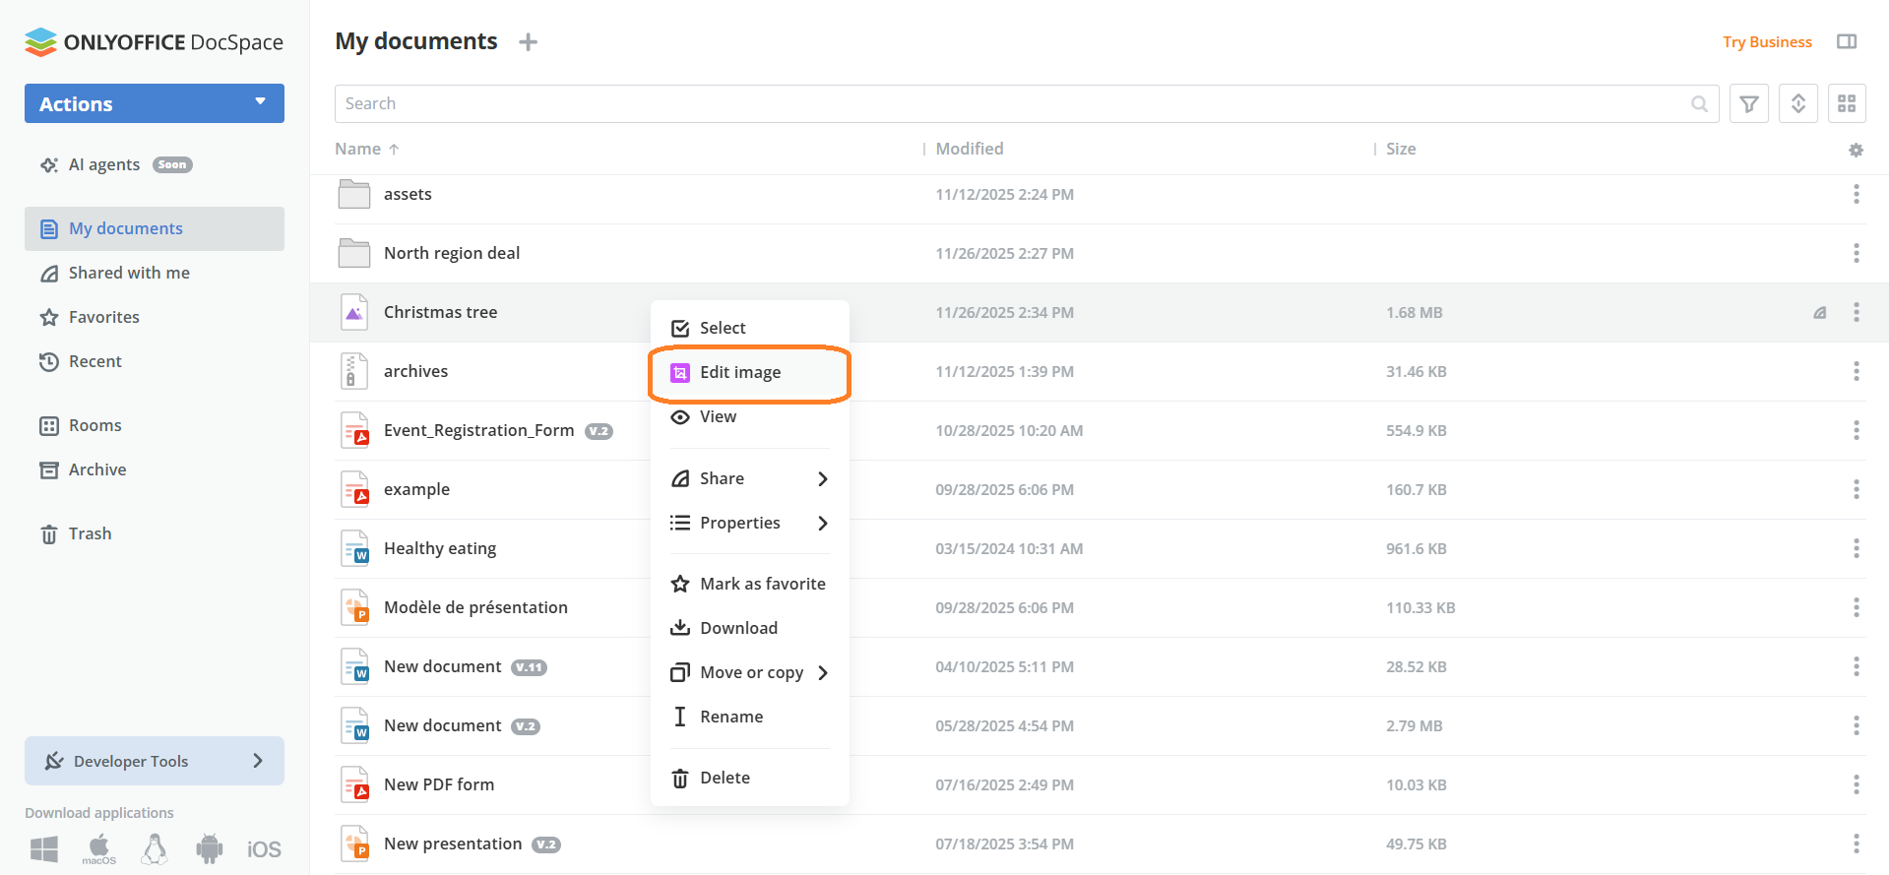The image size is (1889, 875).
Task: Expand Developer Tools panel
Action: coord(155,761)
